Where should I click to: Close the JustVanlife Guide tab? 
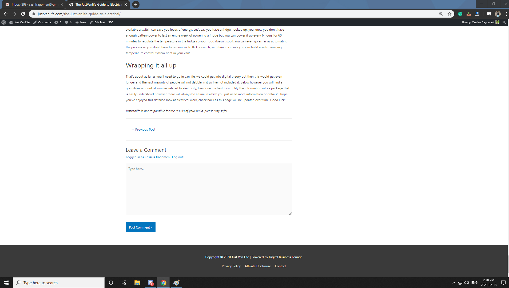pyautogui.click(x=126, y=5)
